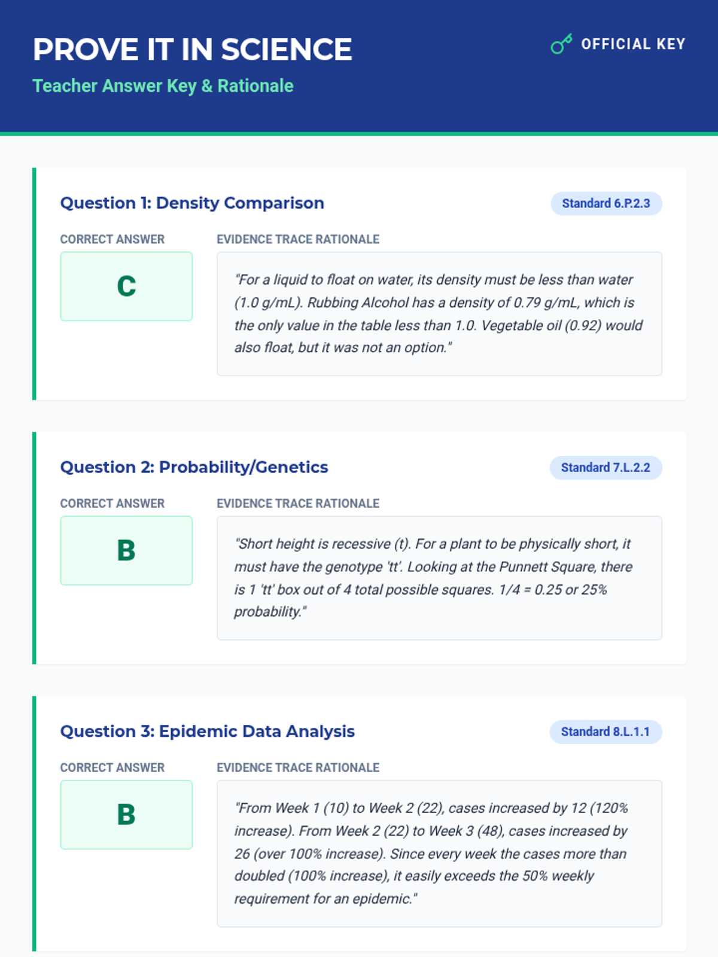Viewport: 718px width, 957px height.
Task: Click the OFFICIAL KEY label
Action: pyautogui.click(x=633, y=44)
